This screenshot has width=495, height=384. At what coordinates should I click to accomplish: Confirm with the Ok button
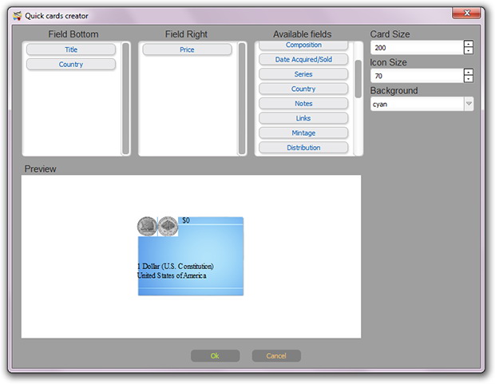click(215, 356)
